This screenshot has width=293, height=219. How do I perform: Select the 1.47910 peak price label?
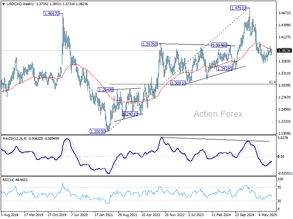click(x=238, y=8)
